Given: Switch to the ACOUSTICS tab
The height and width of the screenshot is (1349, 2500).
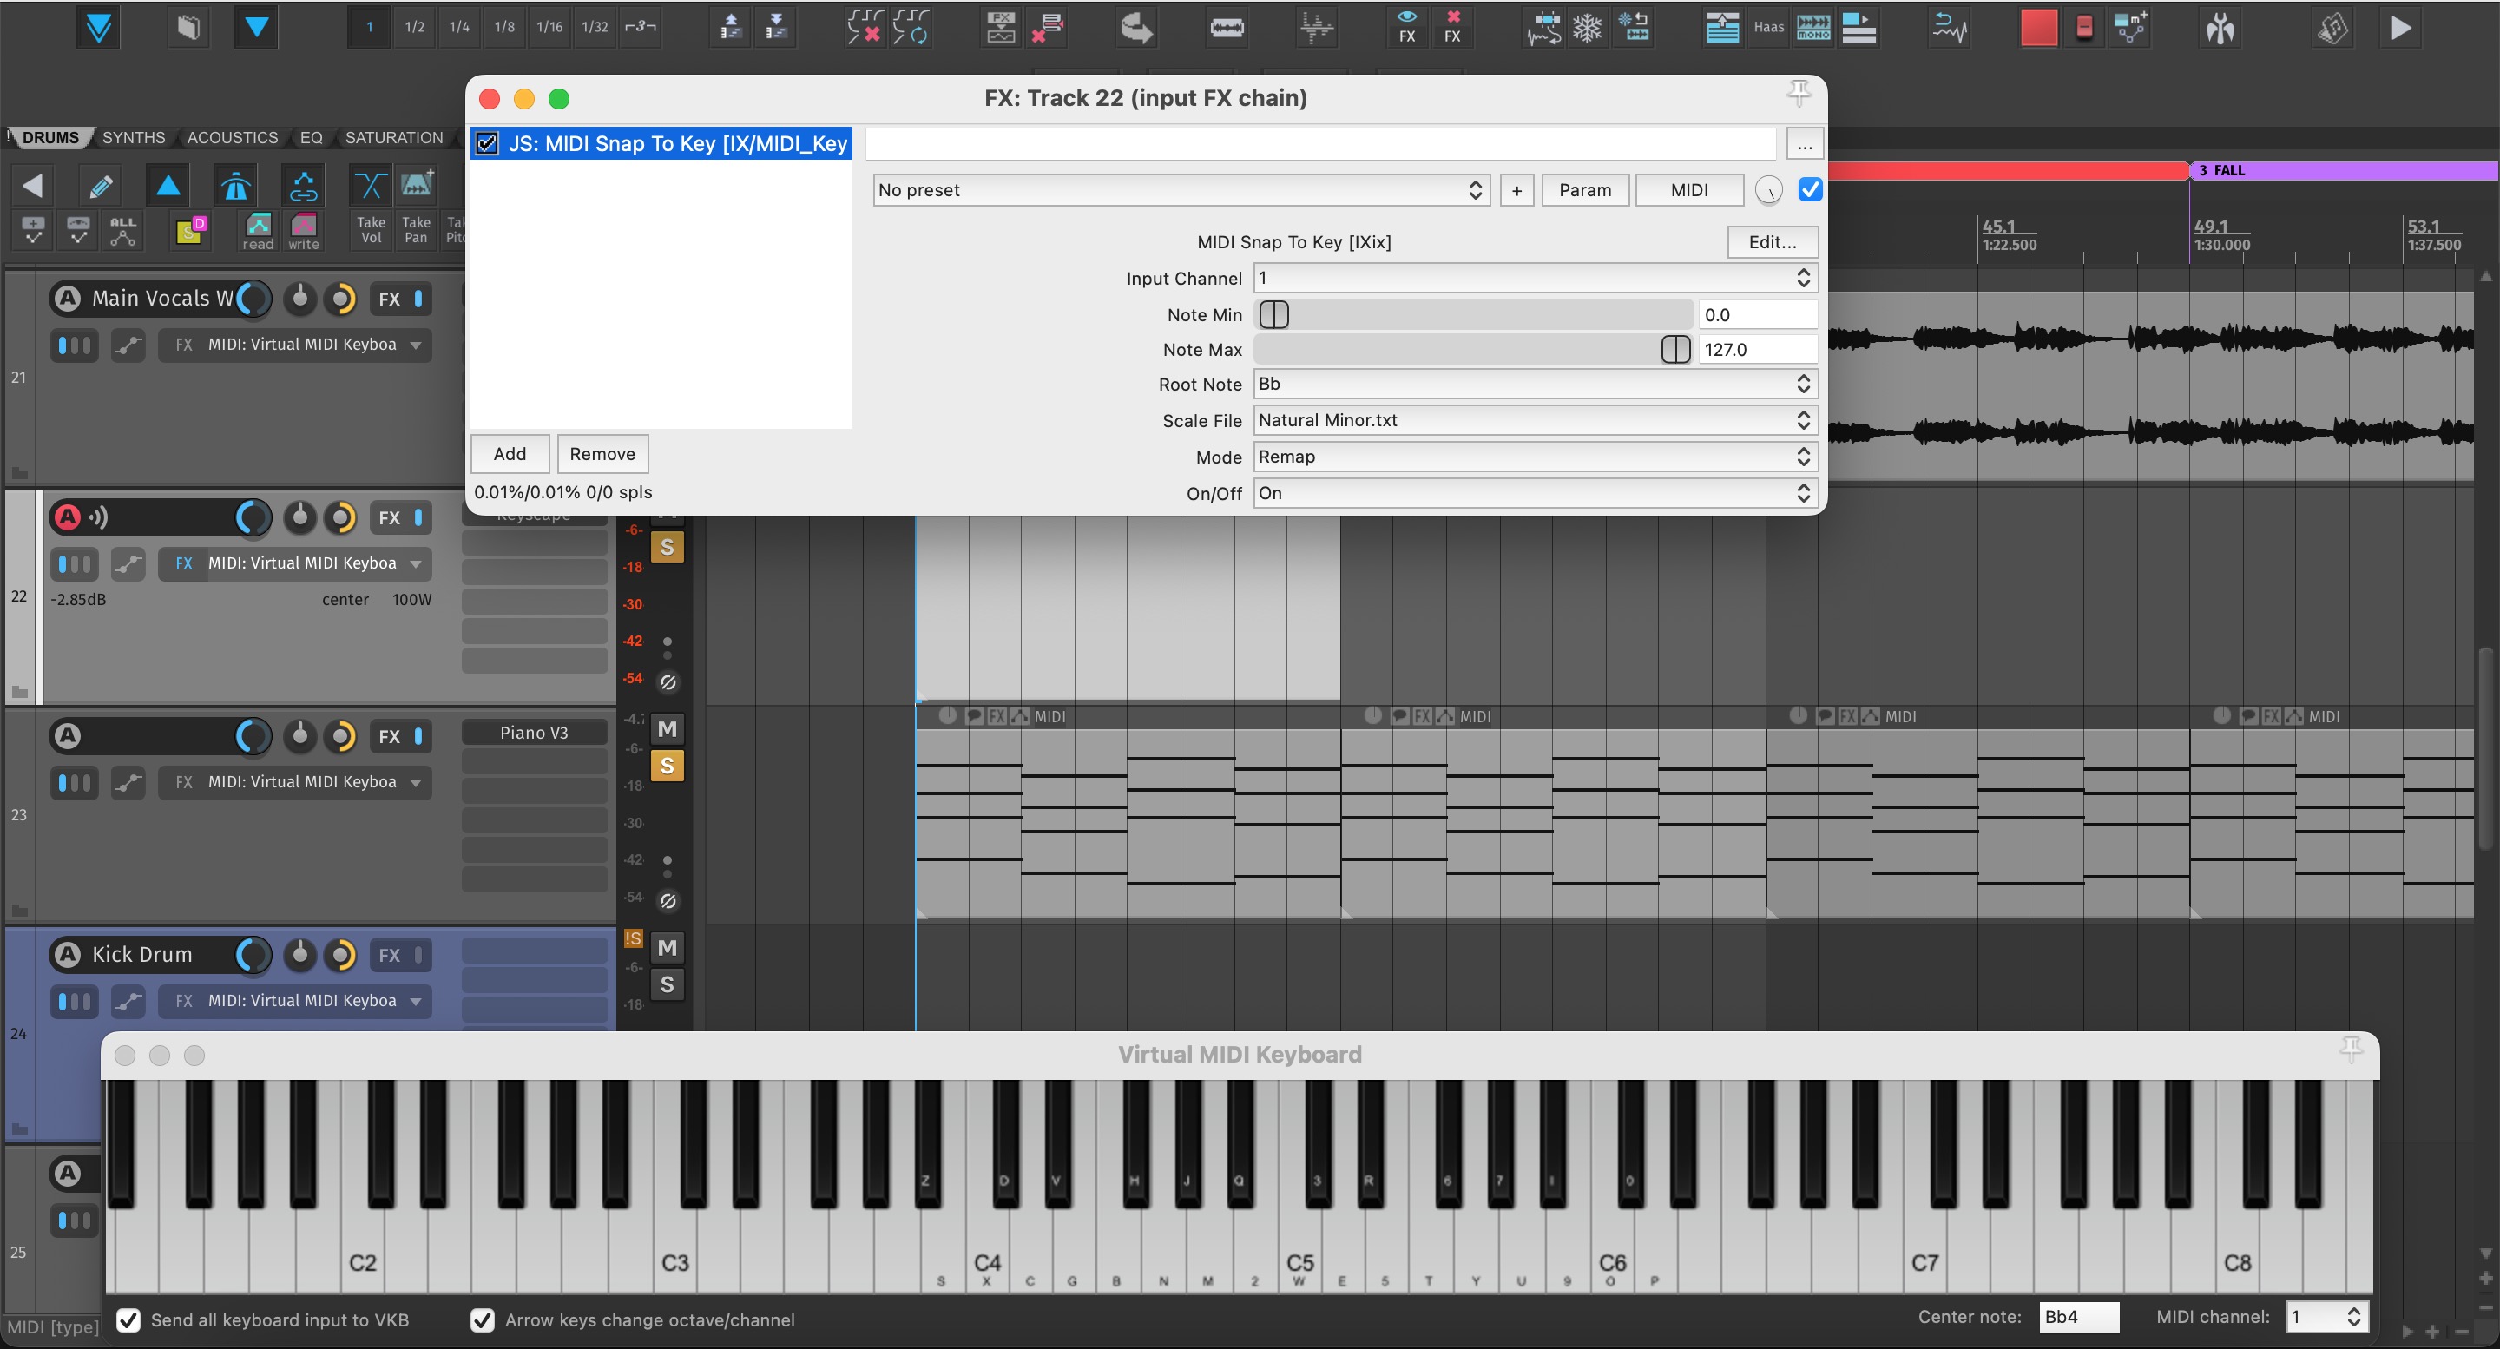Looking at the screenshot, I should pos(232,138).
